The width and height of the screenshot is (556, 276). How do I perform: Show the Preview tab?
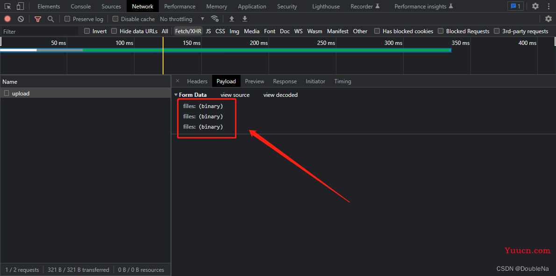pyautogui.click(x=255, y=81)
